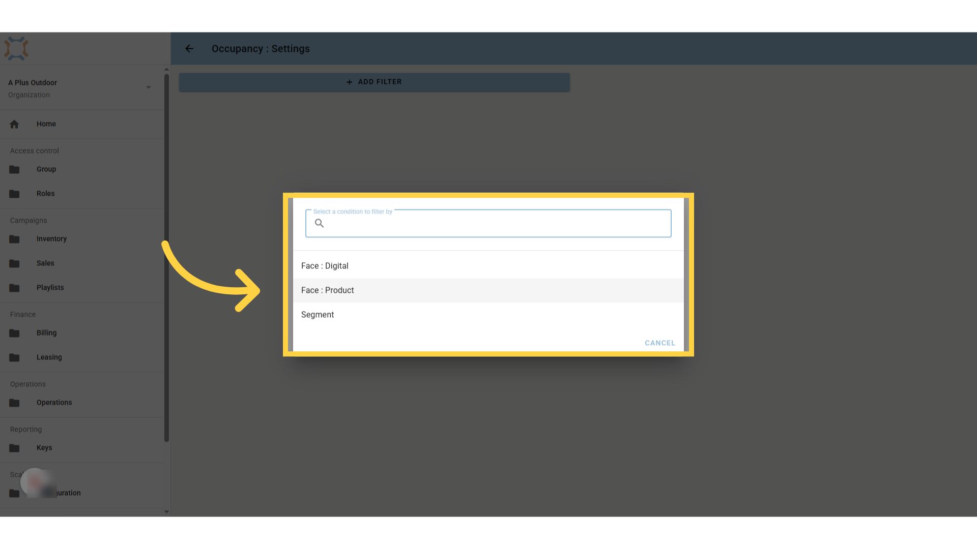This screenshot has width=977, height=549.
Task: Expand the A Plus Outdoor organization dropdown
Action: click(x=81, y=88)
